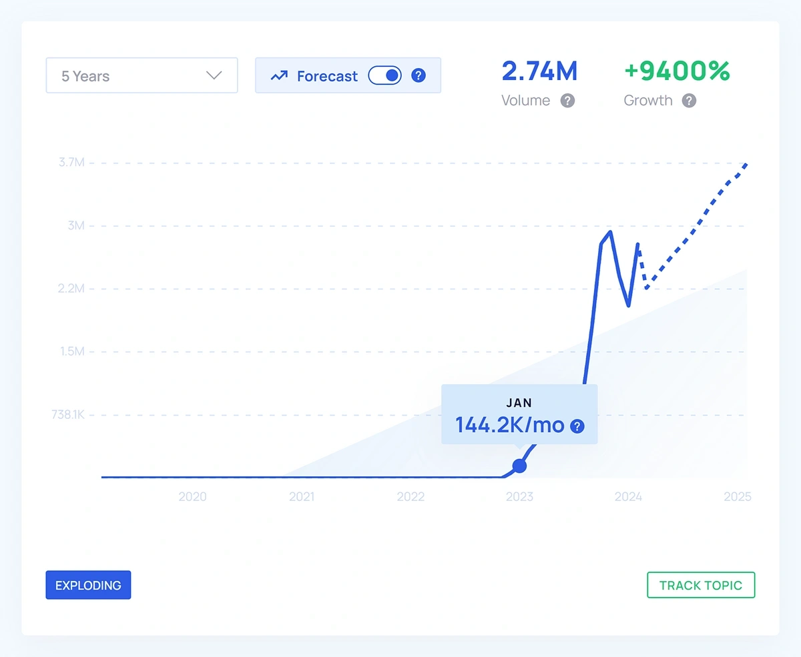The height and width of the screenshot is (657, 801).
Task: Click the January data point on the chart
Action: (x=520, y=466)
